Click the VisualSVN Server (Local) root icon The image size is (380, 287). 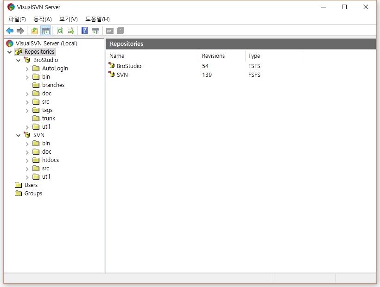tap(10, 44)
